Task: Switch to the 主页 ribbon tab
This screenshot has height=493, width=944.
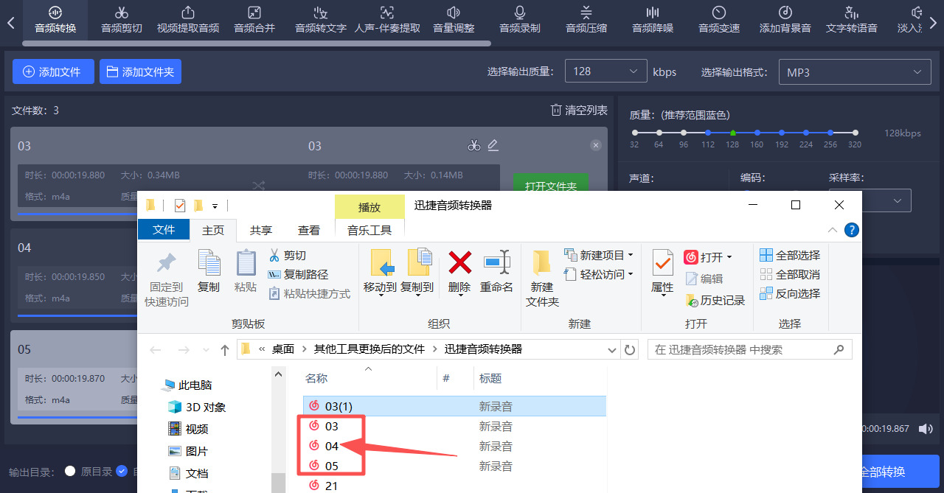Action: tap(213, 230)
